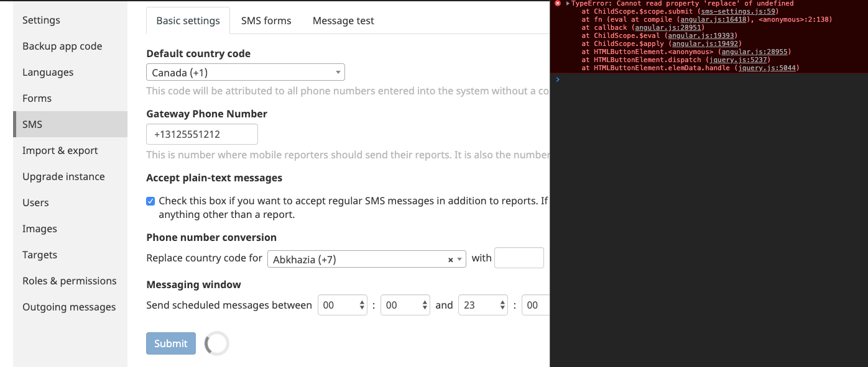Open Outgoing messages section
868x367 pixels.
pyautogui.click(x=69, y=307)
